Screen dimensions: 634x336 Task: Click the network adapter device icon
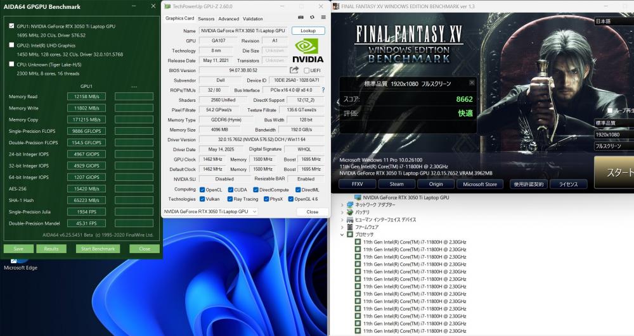coord(350,205)
